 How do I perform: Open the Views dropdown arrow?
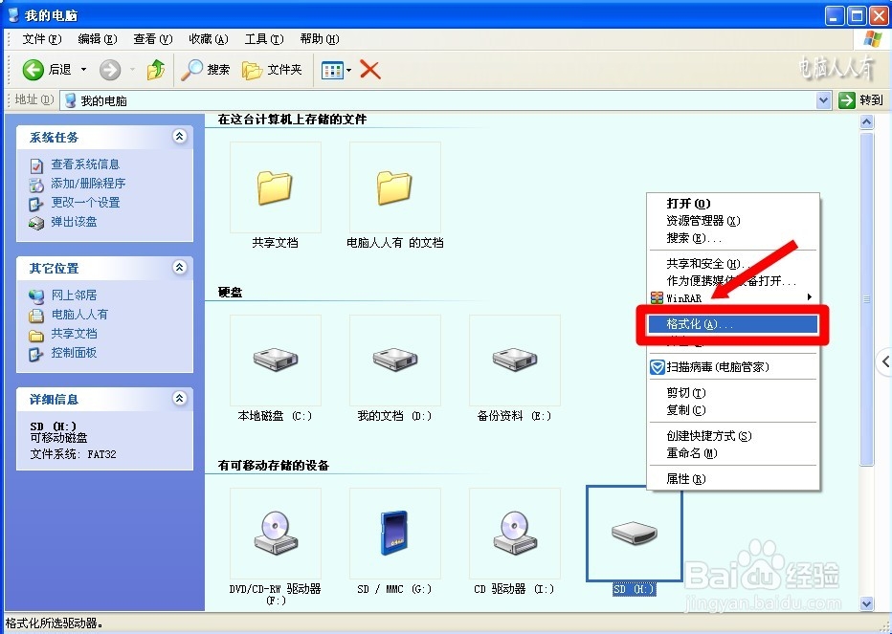[x=348, y=71]
